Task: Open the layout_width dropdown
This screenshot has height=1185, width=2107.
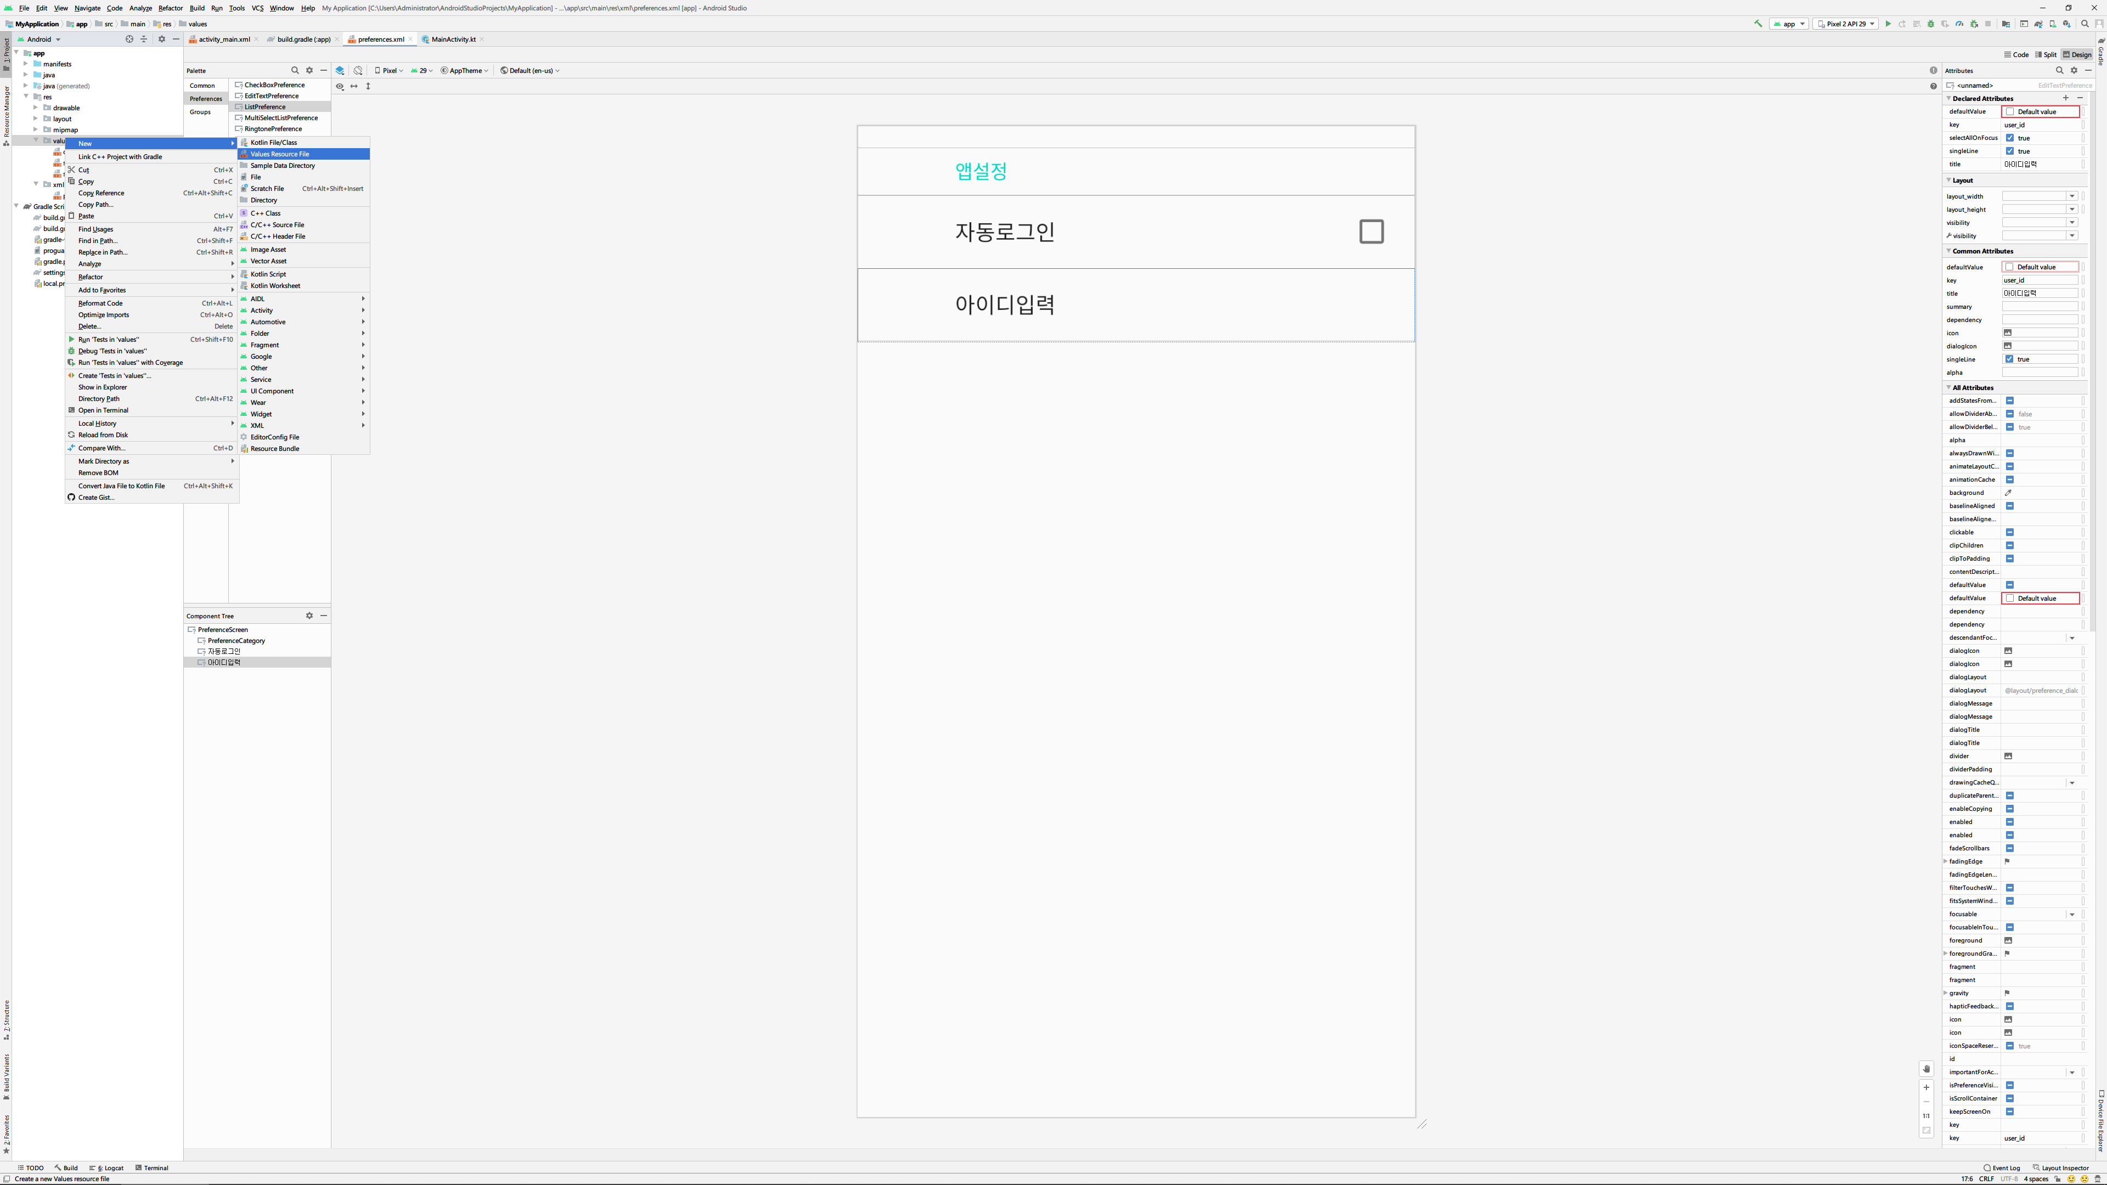Action: 2072,196
